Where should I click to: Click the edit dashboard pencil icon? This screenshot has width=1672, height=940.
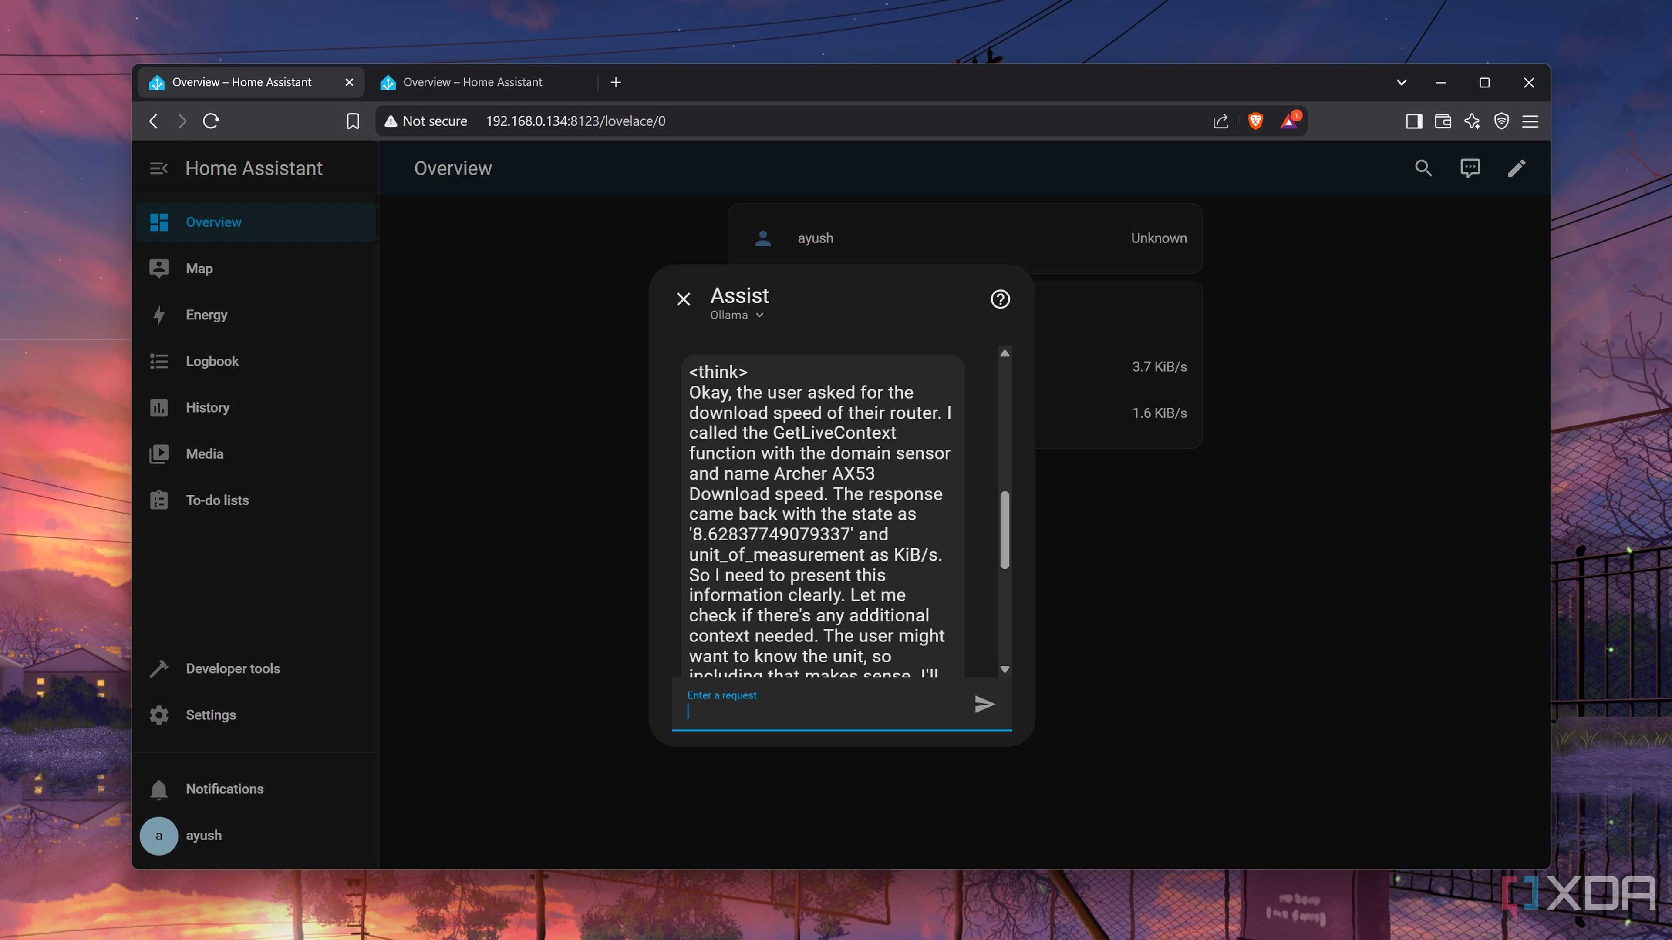point(1516,169)
